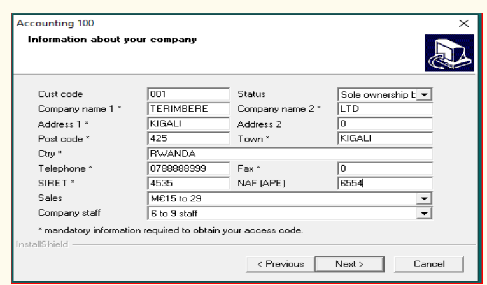Click the 'Company name 1 *' label
Image resolution: width=487 pixels, height=285 pixels.
tap(80, 109)
